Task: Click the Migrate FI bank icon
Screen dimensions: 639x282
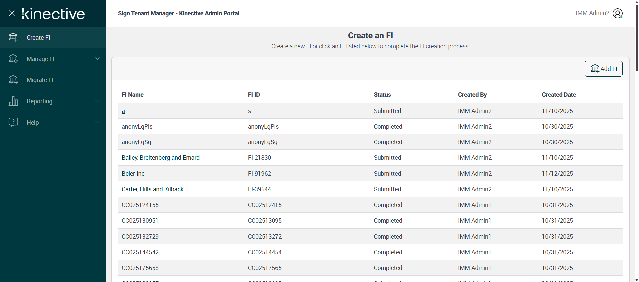Action: pos(13,80)
